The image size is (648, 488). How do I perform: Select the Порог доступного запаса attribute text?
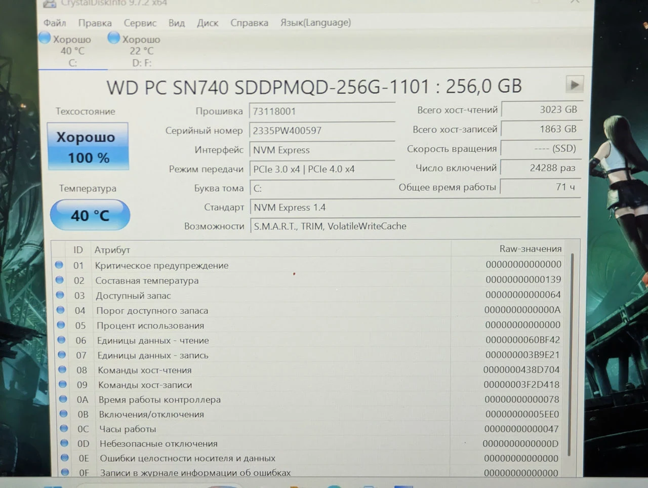152,311
